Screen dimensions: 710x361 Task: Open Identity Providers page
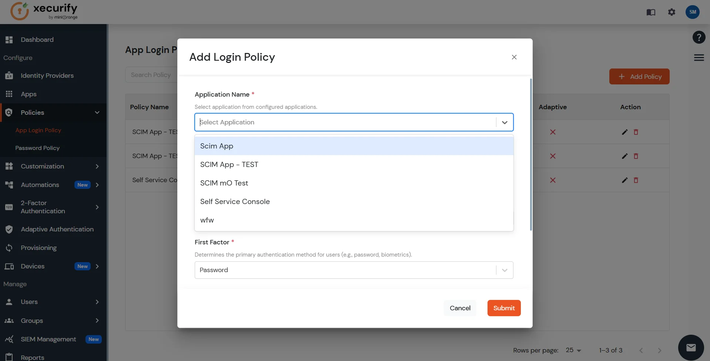pyautogui.click(x=47, y=76)
